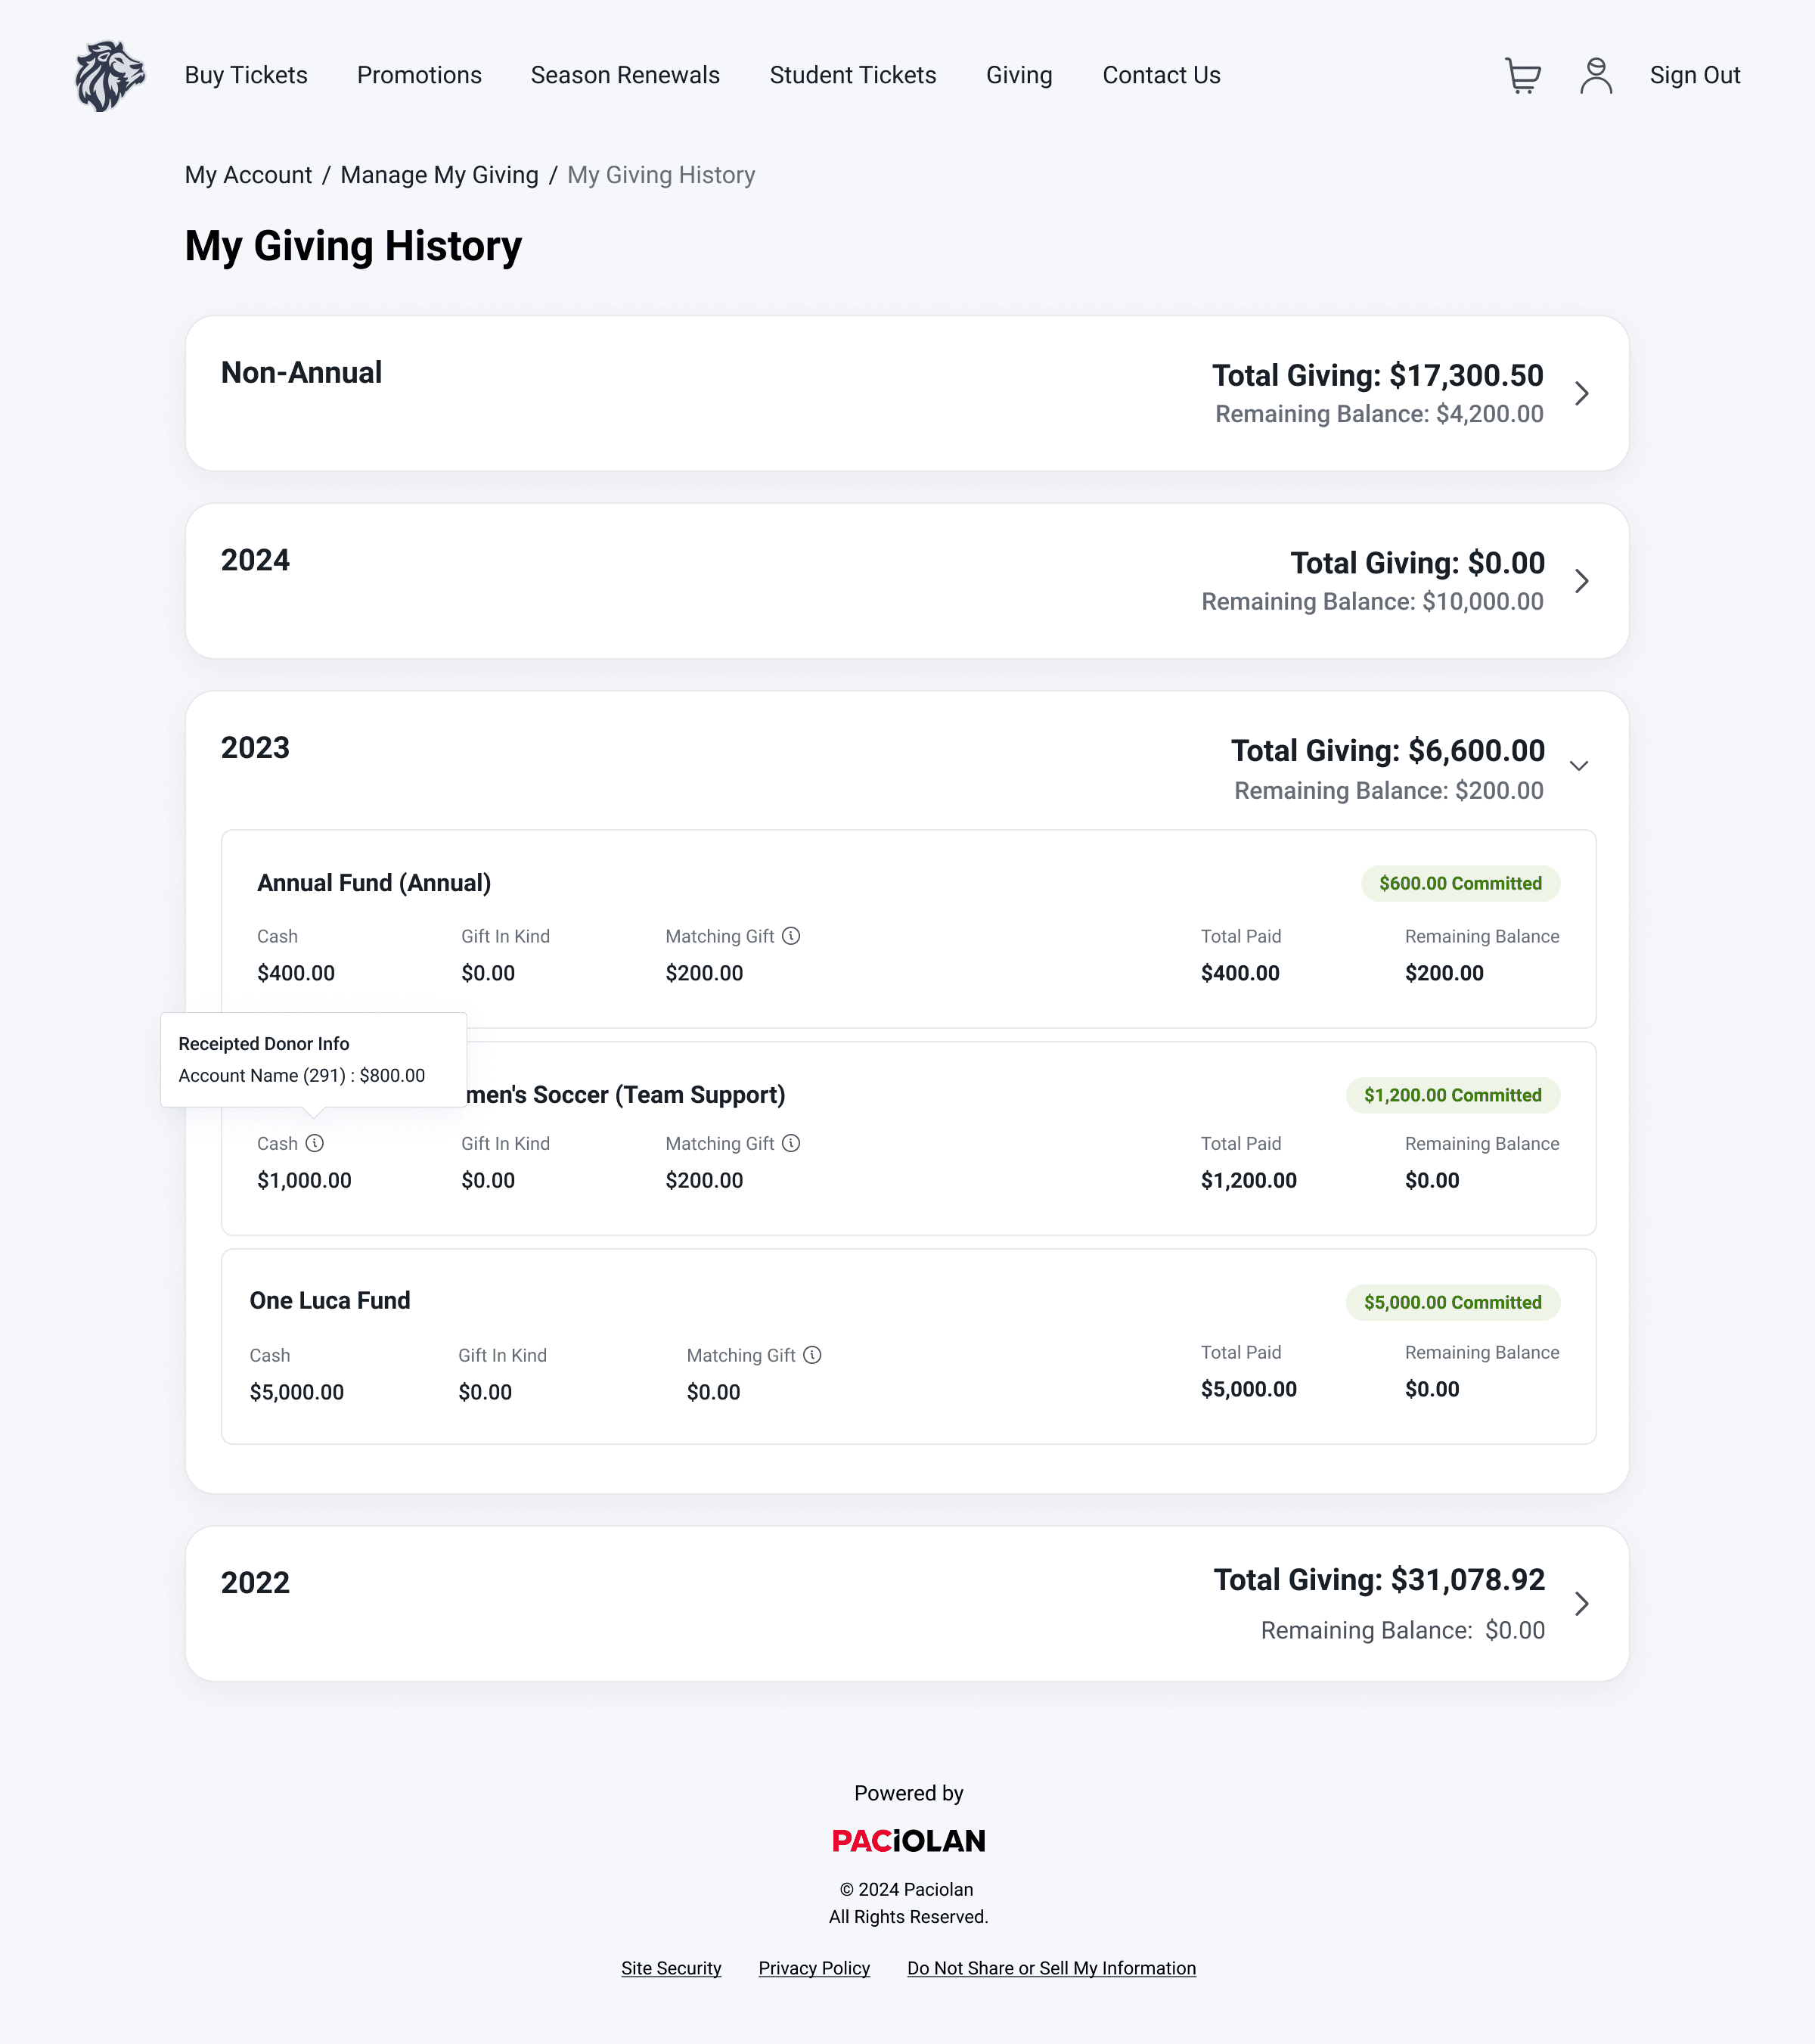1815x2044 pixels.
Task: Click Annual Fund Total Paid $400.00
Action: (x=1240, y=973)
